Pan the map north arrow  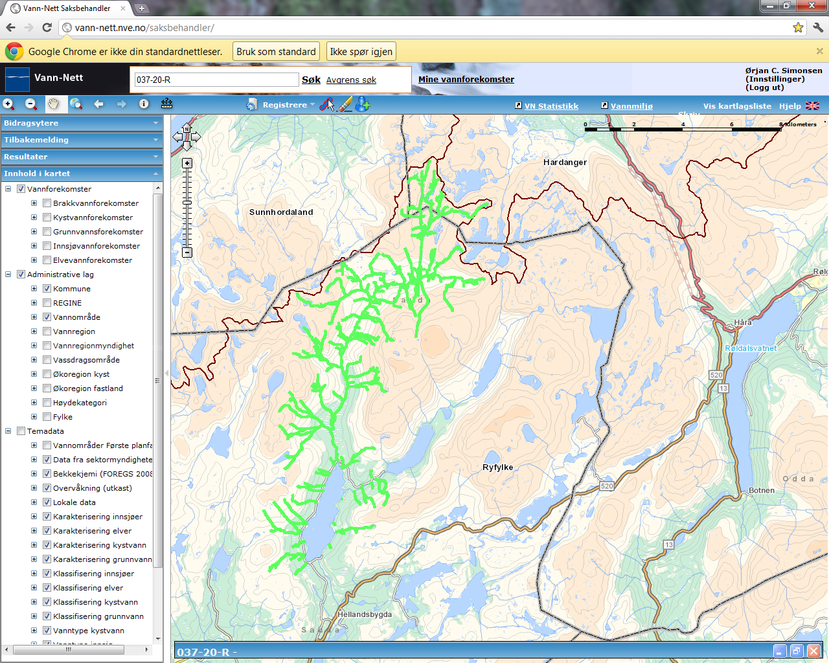click(x=187, y=128)
